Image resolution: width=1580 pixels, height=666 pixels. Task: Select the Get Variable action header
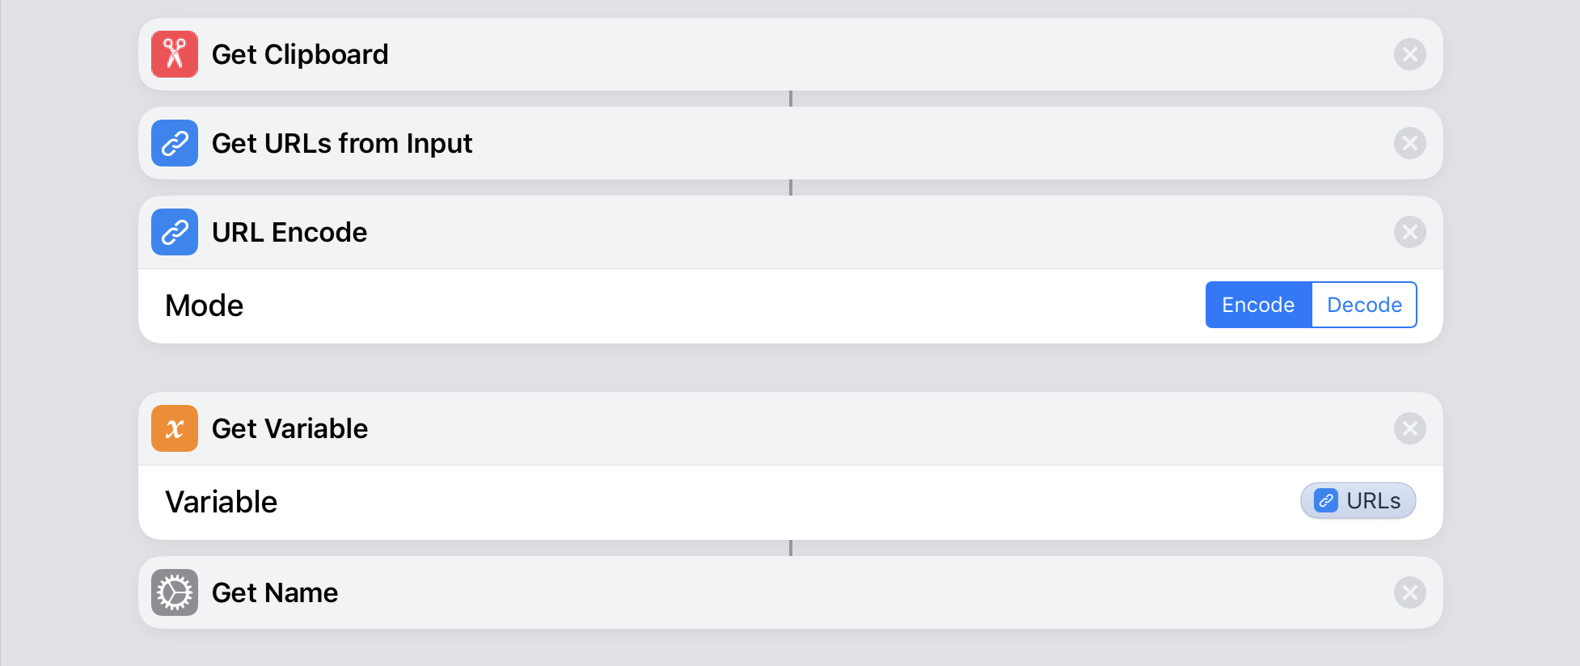tap(790, 428)
